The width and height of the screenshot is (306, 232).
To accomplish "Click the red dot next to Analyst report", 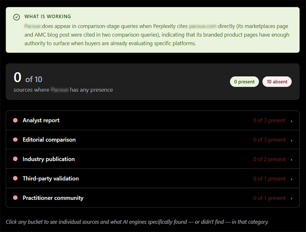I will (15, 120).
